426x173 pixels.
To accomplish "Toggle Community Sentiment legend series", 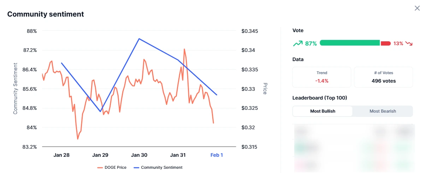I will tap(158, 167).
